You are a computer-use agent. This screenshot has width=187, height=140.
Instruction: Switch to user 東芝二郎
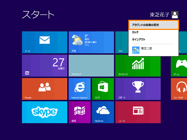(154, 50)
